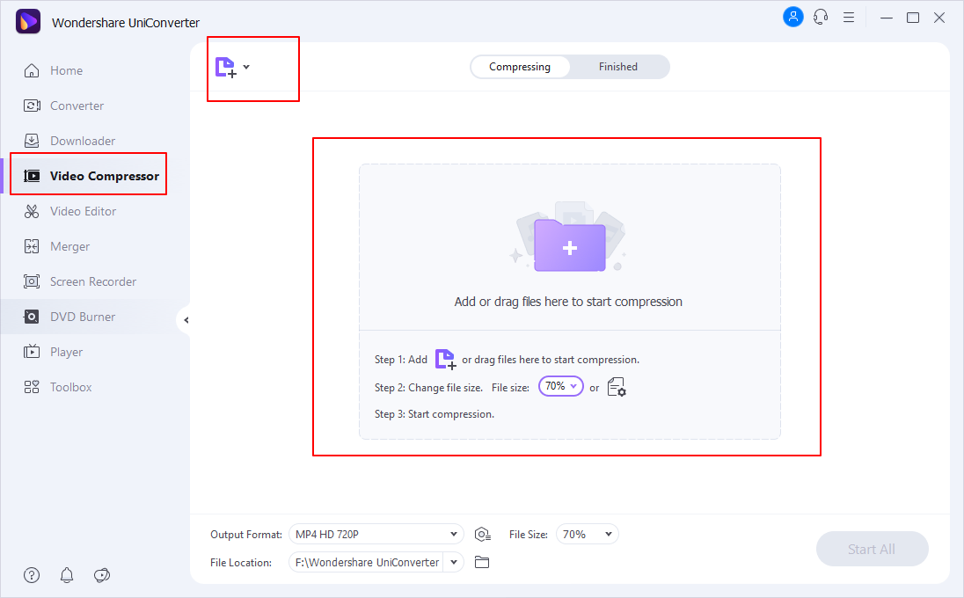This screenshot has width=964, height=598.
Task: Close the UniConverter window
Action: [x=939, y=18]
